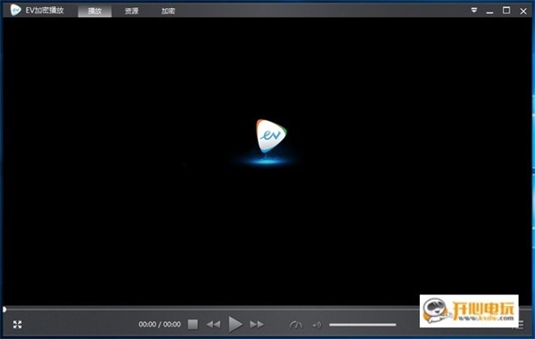Toggle fullscreen mode icon in bottom bar
The width and height of the screenshot is (535, 339).
tap(18, 325)
